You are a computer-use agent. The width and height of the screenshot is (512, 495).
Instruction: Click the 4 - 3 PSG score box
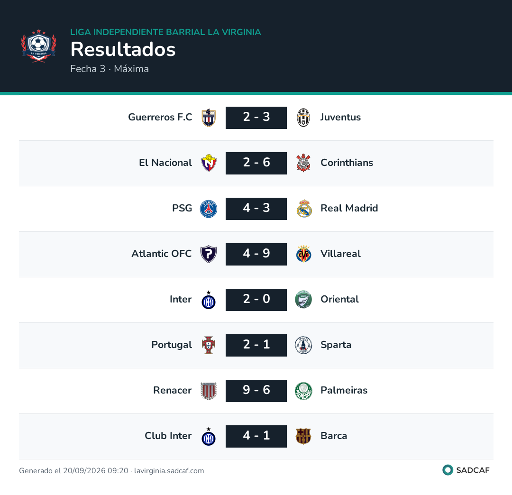tap(256, 209)
